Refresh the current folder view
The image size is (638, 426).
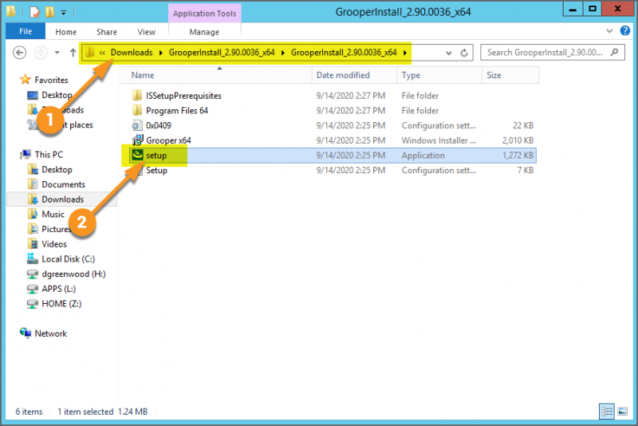coord(464,53)
